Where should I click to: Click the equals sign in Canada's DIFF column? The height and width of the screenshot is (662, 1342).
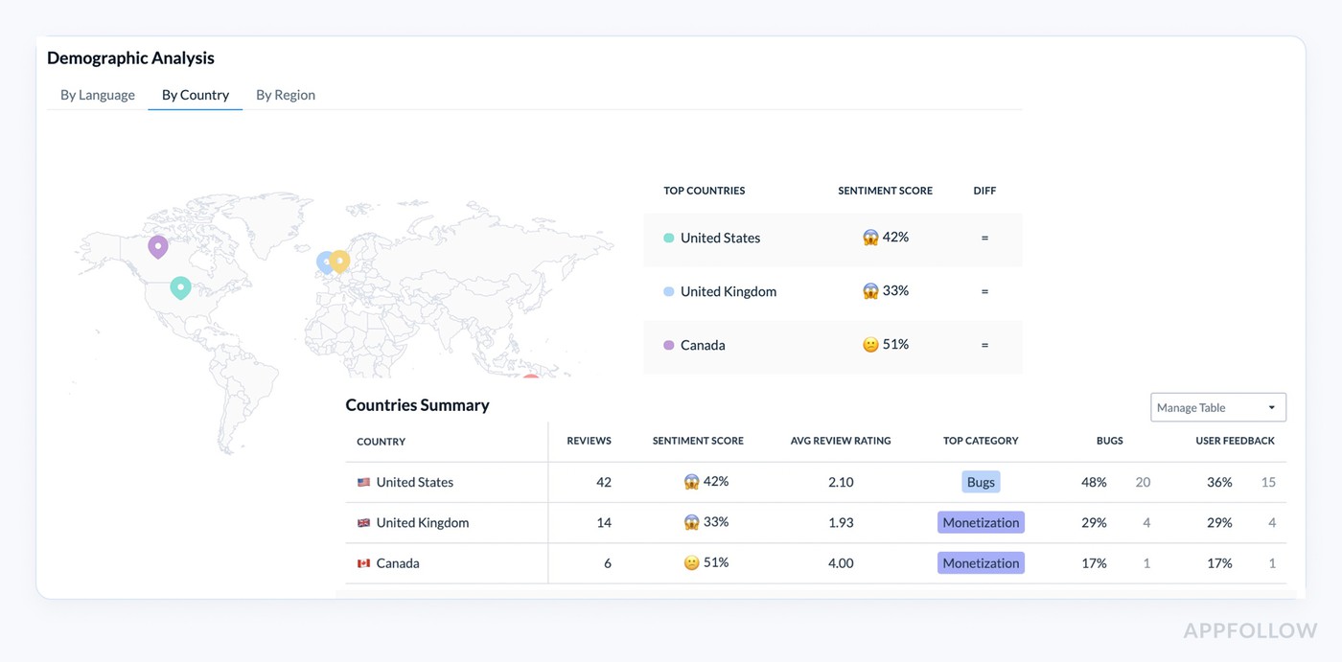(x=984, y=344)
